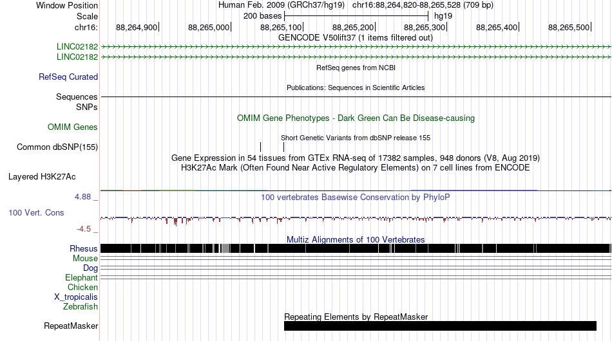Viewport: 612px width, 341px height.
Task: Open OMIM Gene Phenotypes track title
Action: pyautogui.click(x=356, y=118)
